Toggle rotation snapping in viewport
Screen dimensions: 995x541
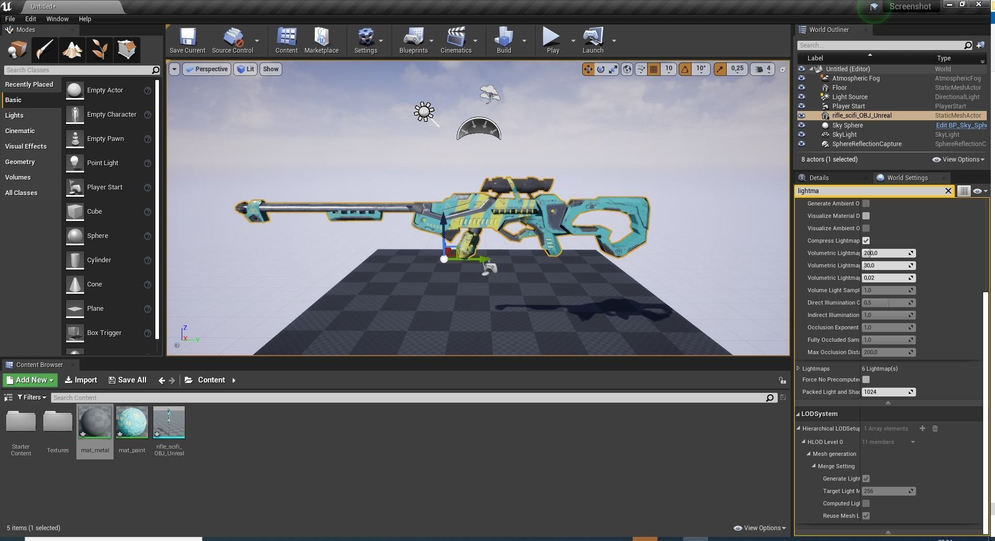click(685, 69)
